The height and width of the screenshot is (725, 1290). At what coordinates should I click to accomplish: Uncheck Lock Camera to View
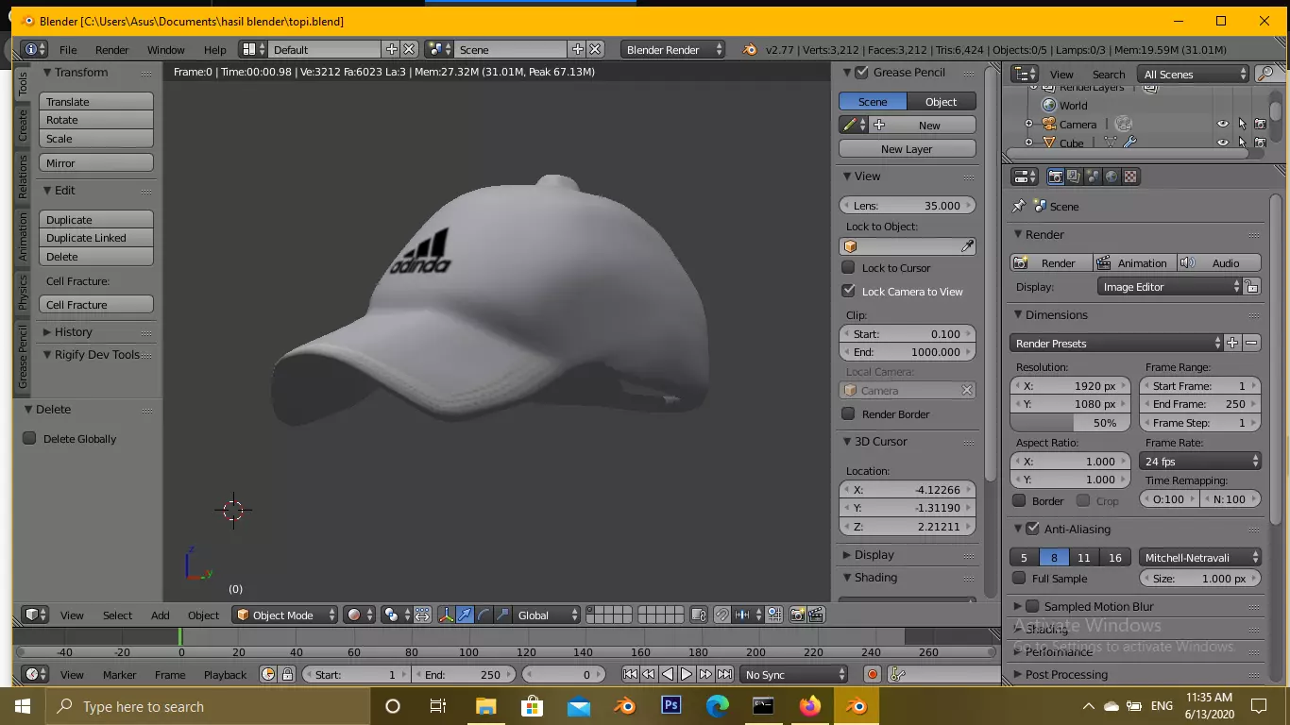[x=848, y=291]
